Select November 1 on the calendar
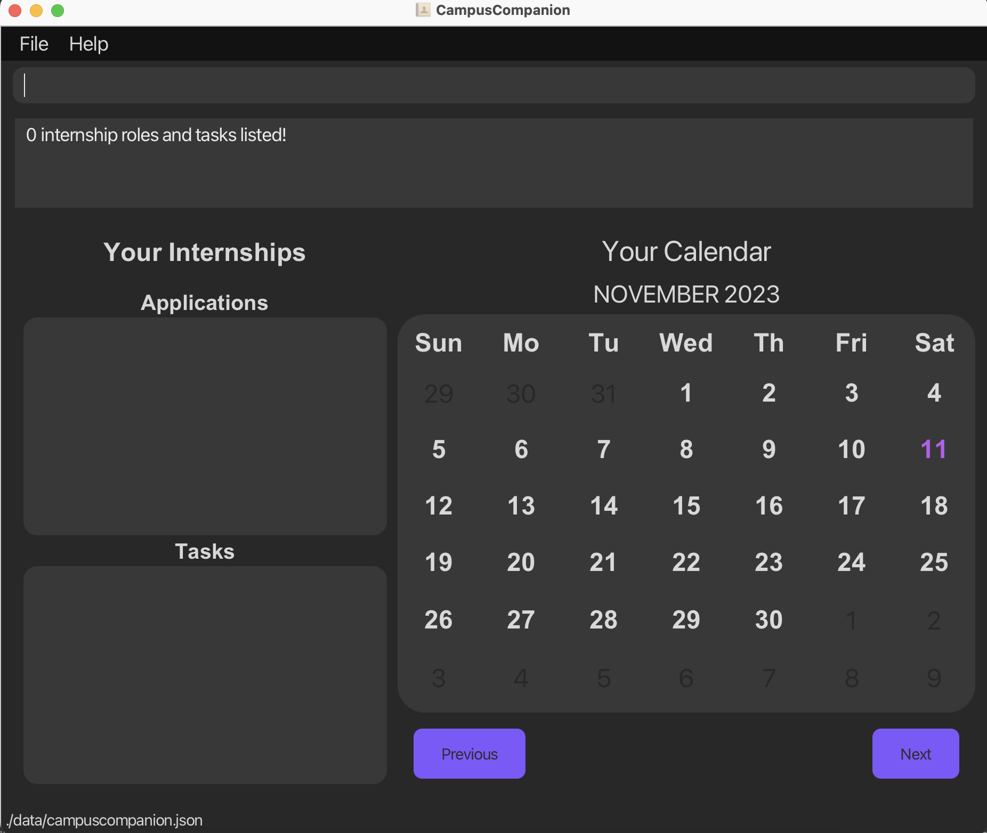Image resolution: width=987 pixels, height=833 pixels. coord(686,393)
